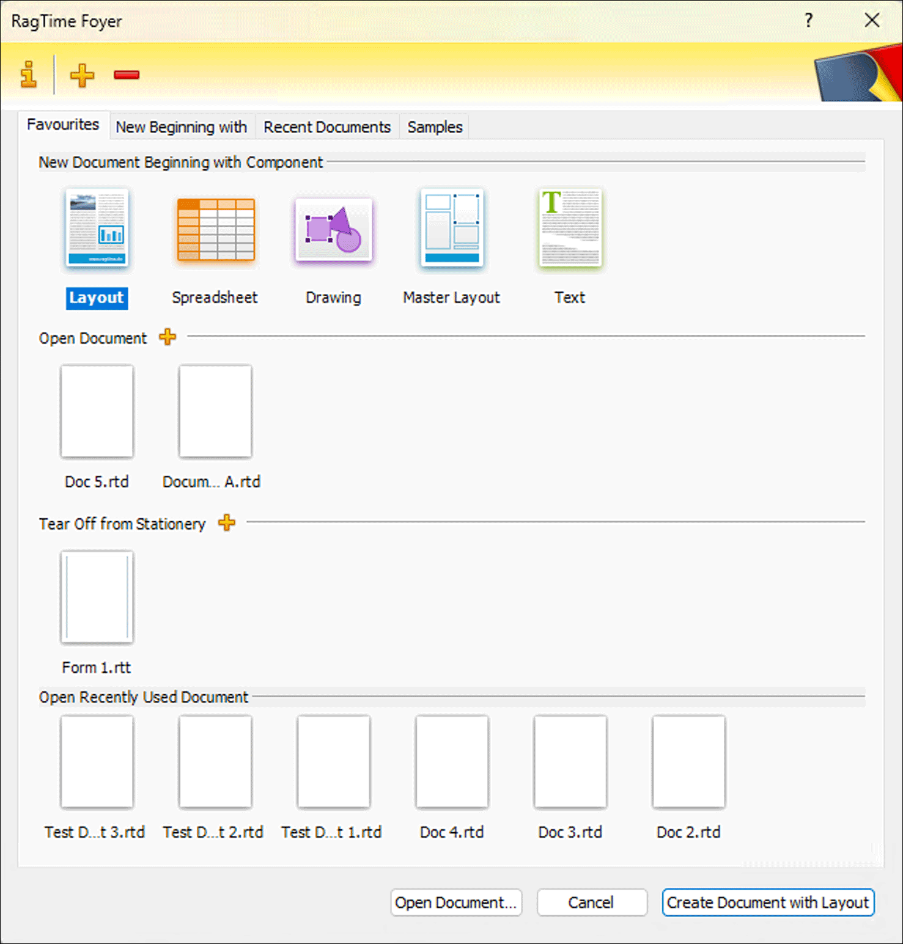
Task: Click the red minus icon in toolbar
Action: click(127, 75)
